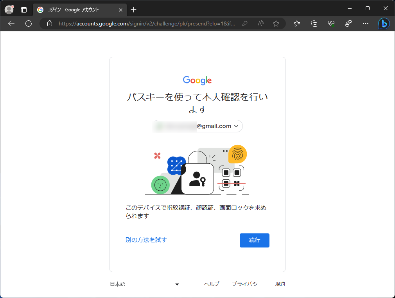The height and width of the screenshot is (298, 395).
Task: Open the tab actions menu
Action: click(x=24, y=9)
